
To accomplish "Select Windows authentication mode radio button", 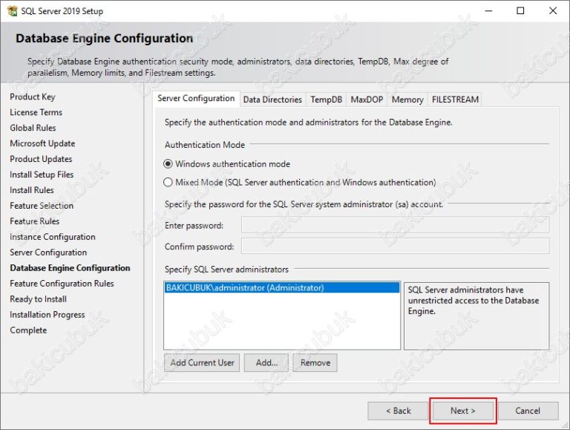I will click(x=168, y=164).
